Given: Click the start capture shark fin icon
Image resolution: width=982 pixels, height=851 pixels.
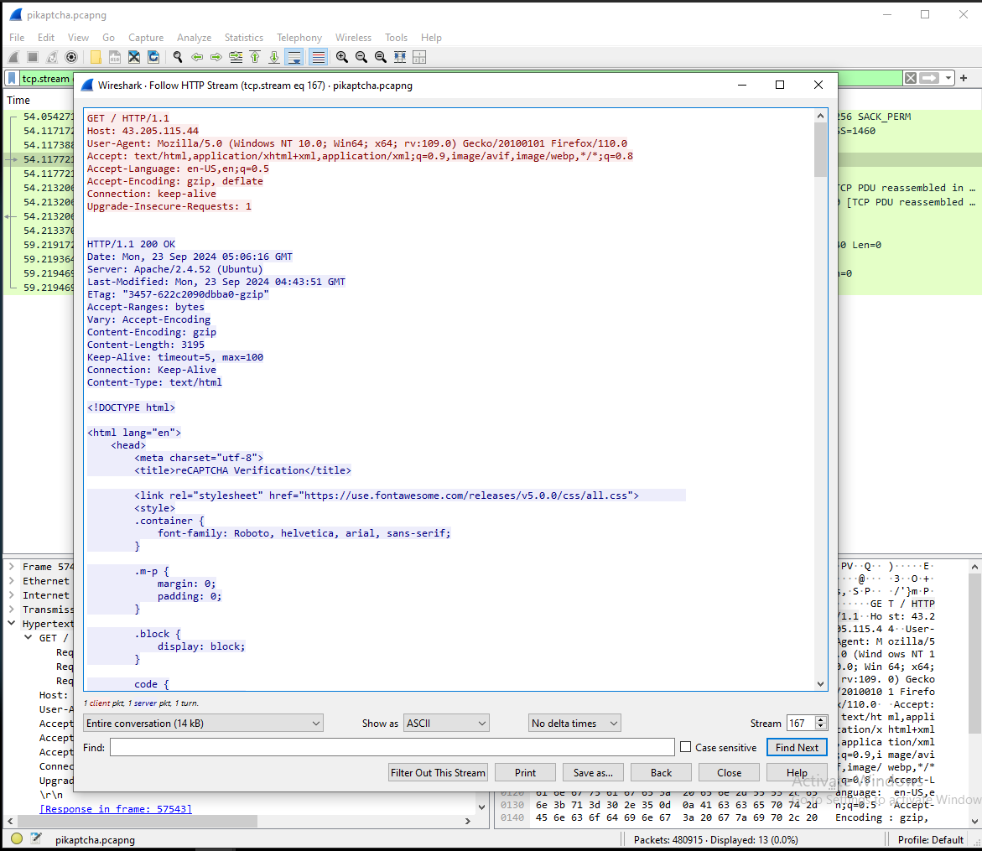Looking at the screenshot, I should (x=13, y=57).
